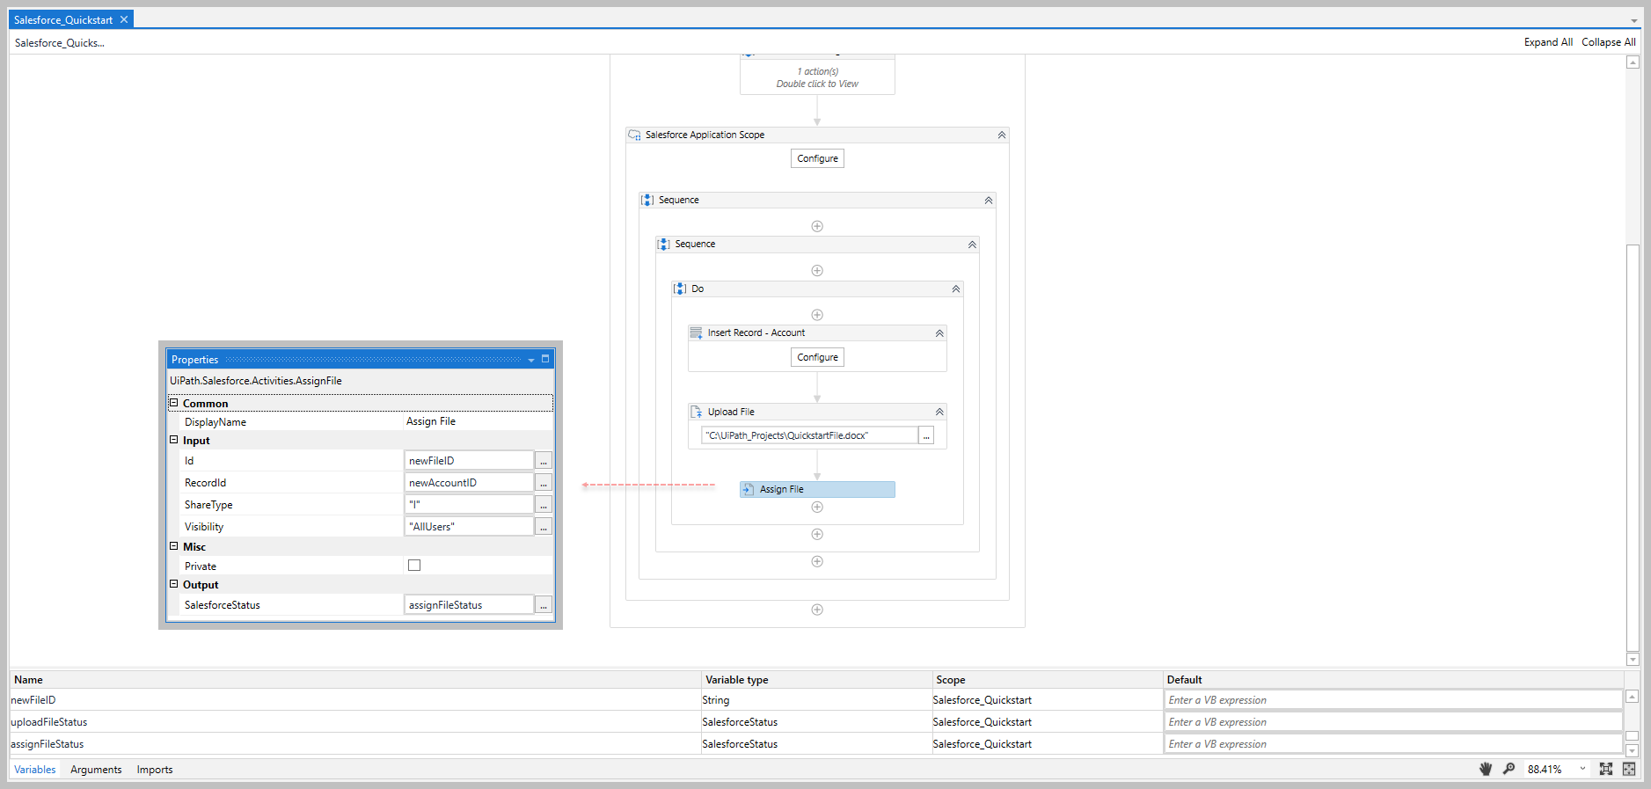Click Configure in Salesforce Application Scope
The image size is (1651, 789).
click(x=817, y=158)
